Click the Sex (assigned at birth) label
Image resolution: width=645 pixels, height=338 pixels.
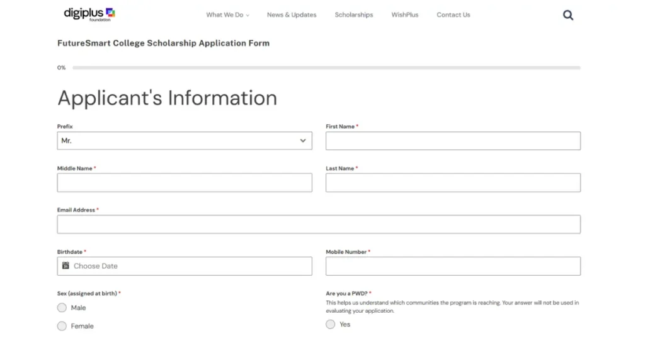[x=87, y=293]
